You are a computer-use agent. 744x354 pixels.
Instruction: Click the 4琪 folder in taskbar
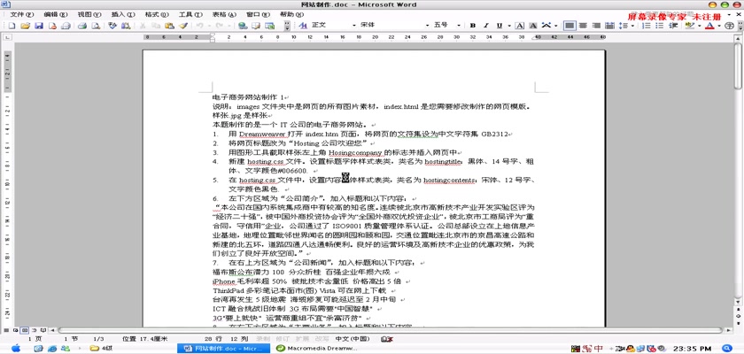(x=101, y=349)
